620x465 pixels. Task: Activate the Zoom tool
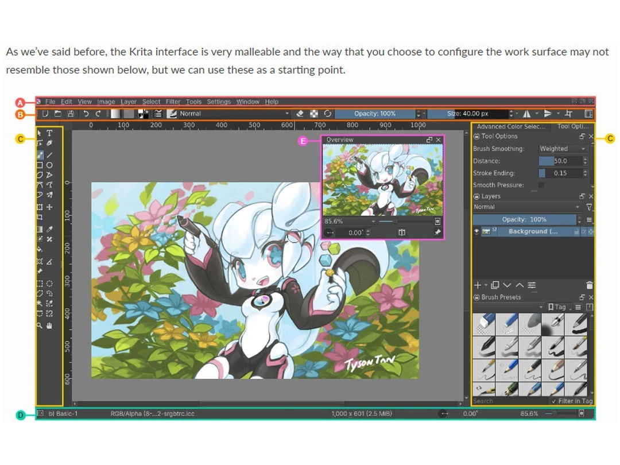tap(39, 325)
